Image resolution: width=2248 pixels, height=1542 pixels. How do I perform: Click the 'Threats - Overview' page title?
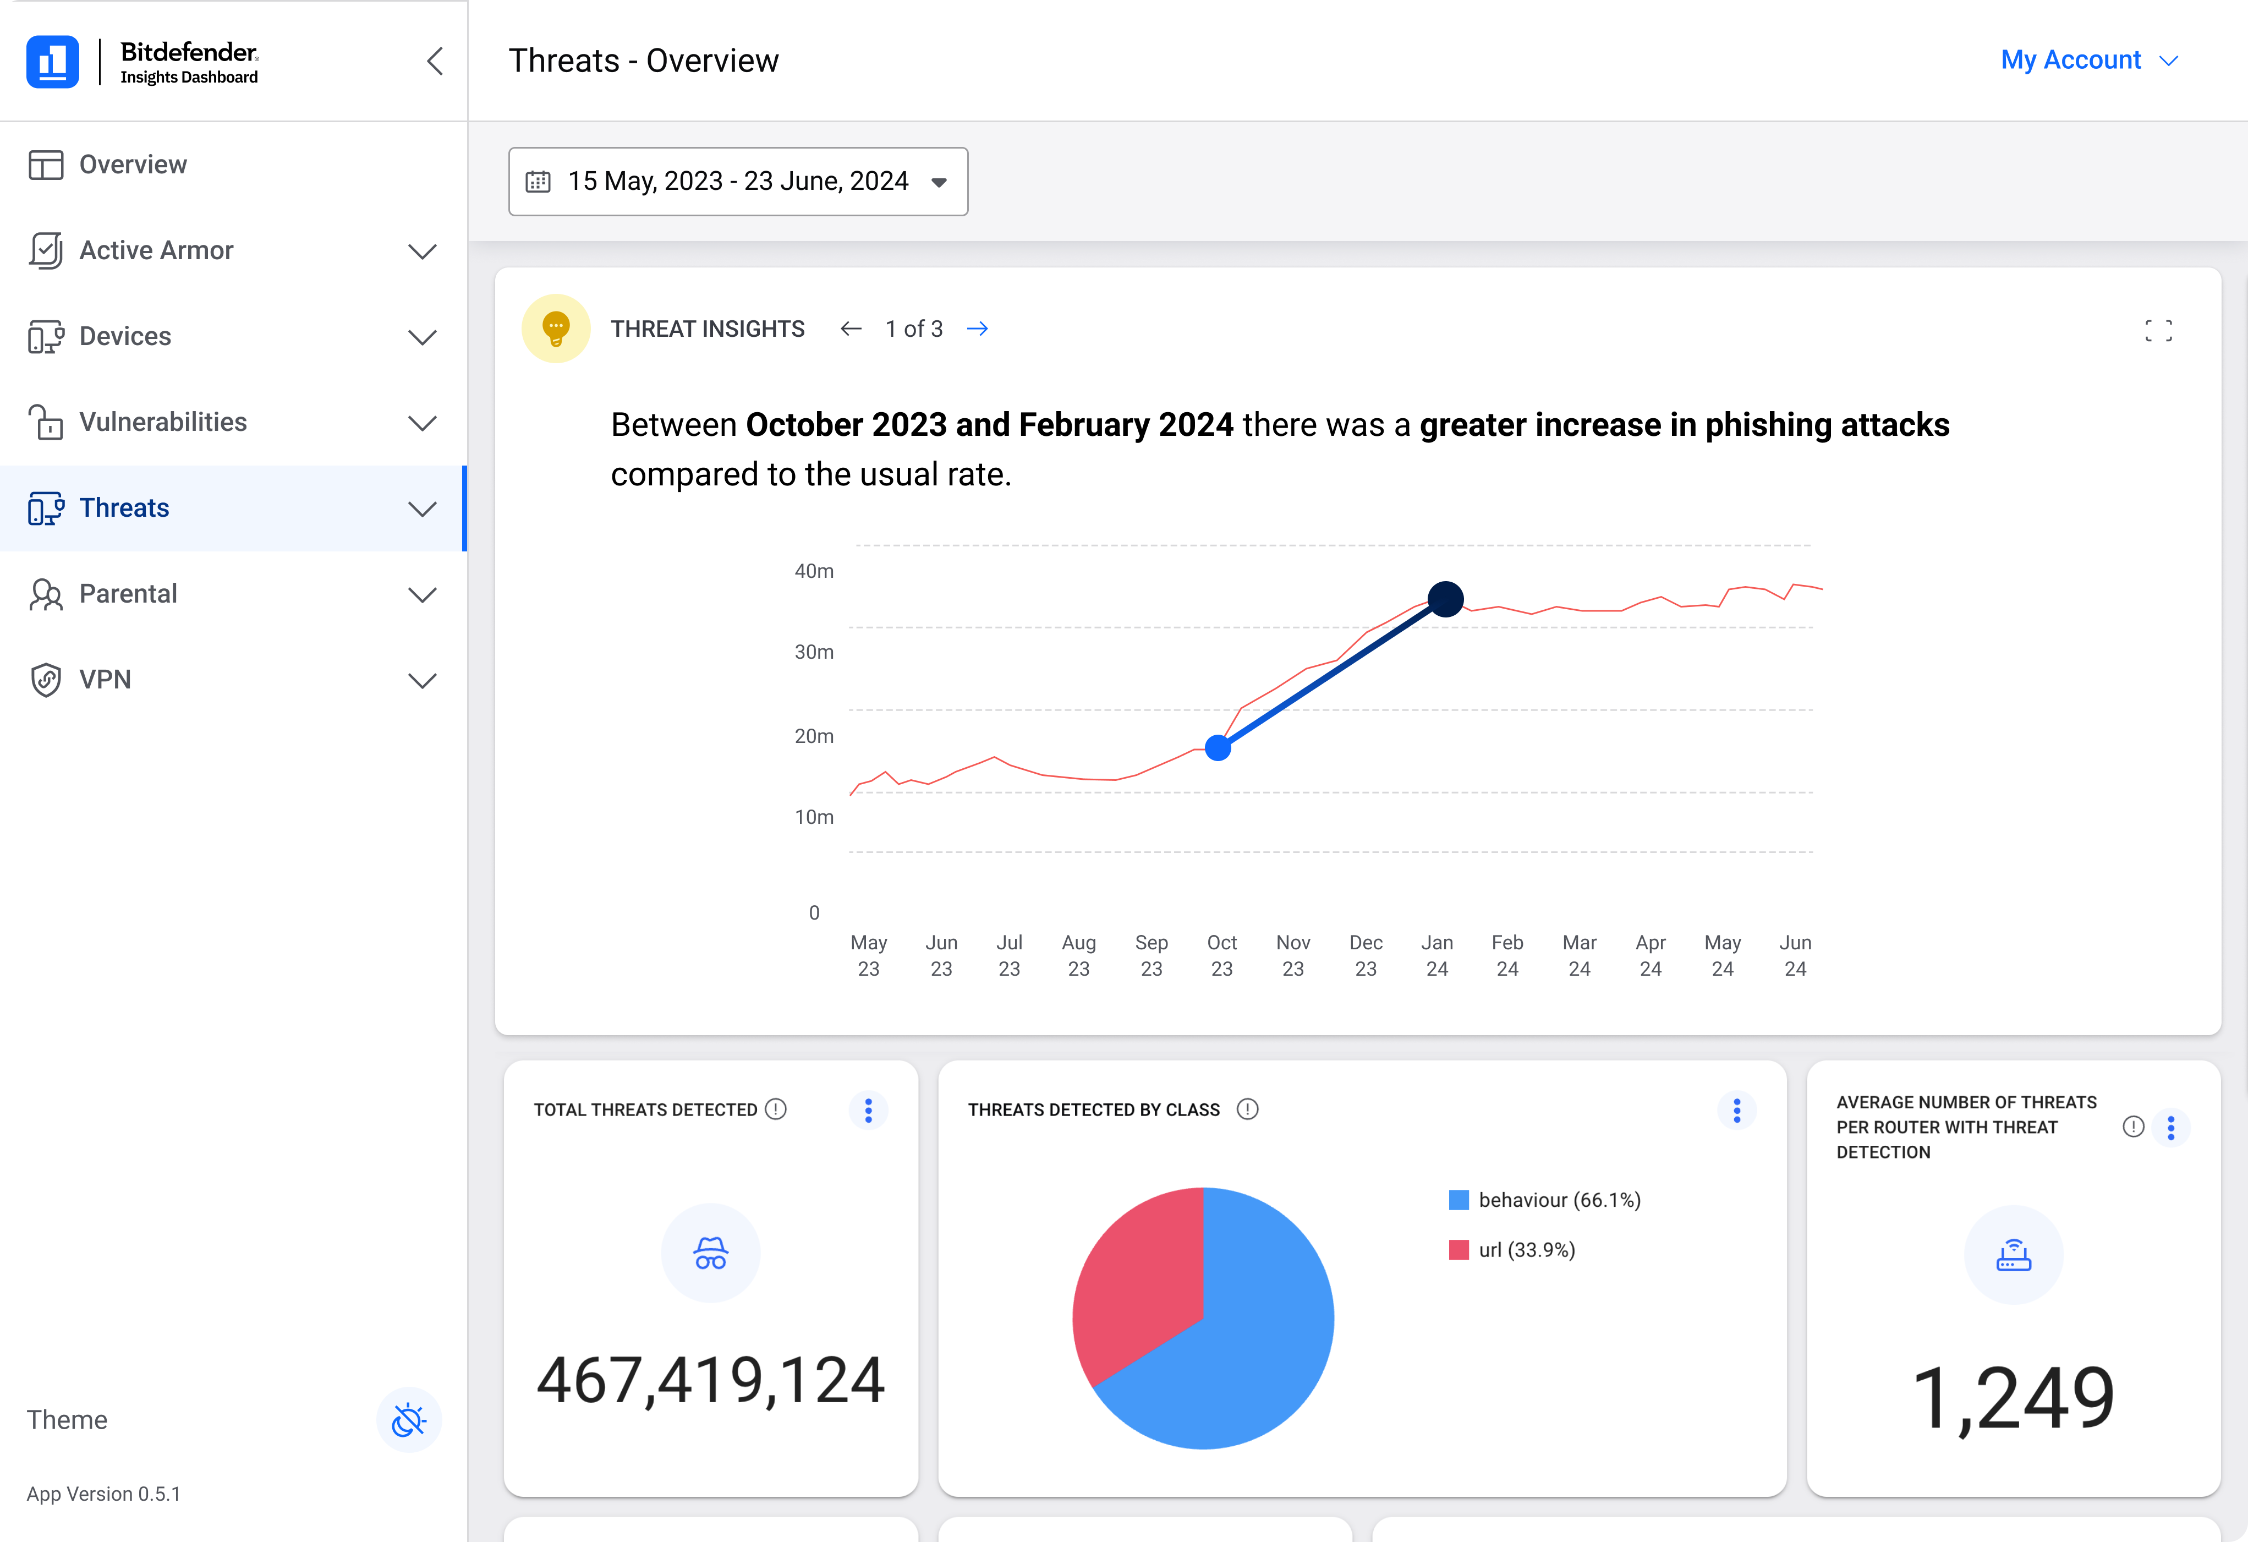(x=643, y=60)
